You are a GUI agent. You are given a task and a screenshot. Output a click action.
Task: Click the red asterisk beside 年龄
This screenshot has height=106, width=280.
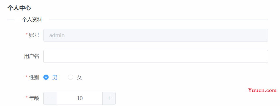[27, 97]
